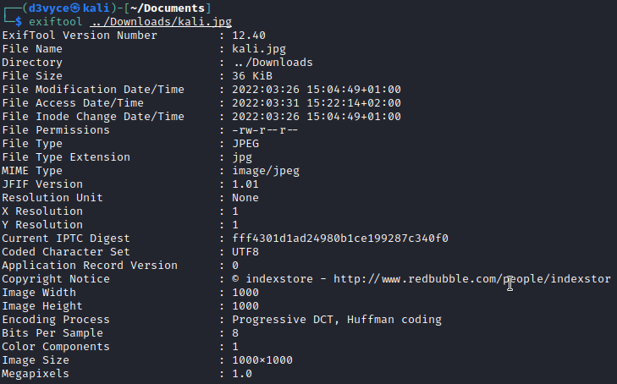
Task: Click the image/jpeg MIME type value
Action: click(x=266, y=171)
